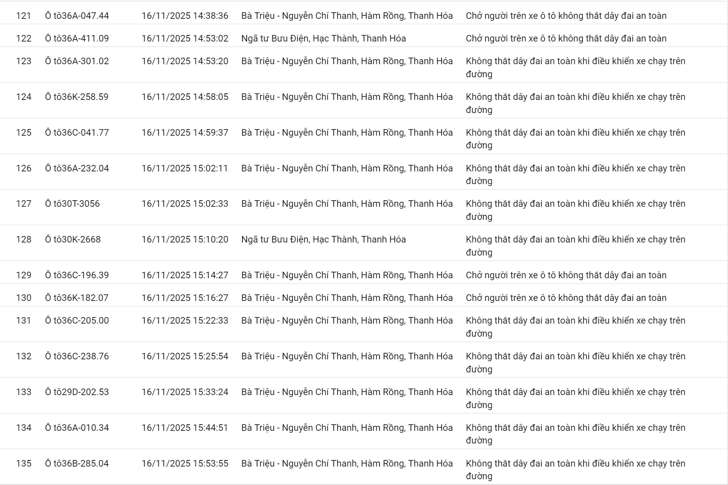This screenshot has height=485, width=728.
Task: Select the violation text in row 130
Action: [566, 298]
